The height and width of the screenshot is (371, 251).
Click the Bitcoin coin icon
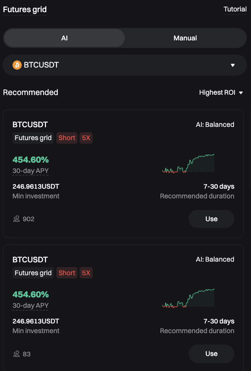[17, 65]
